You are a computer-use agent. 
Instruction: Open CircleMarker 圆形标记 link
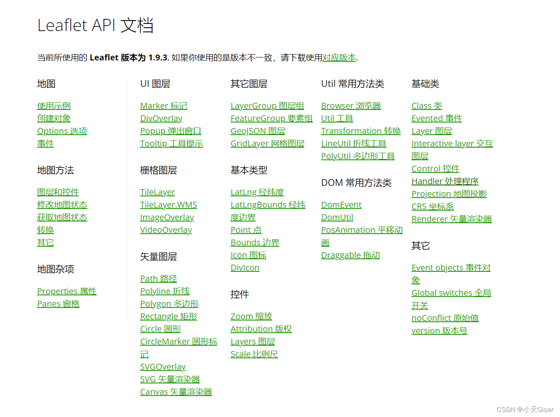point(178,341)
